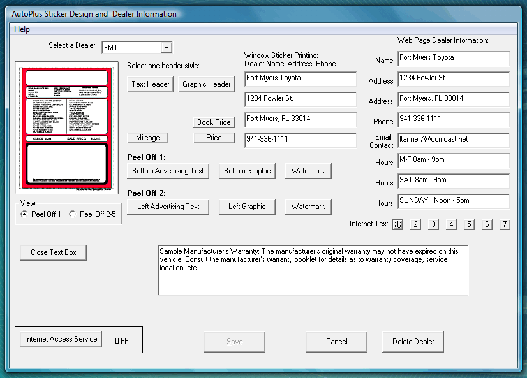Click the disabled Save button
The width and height of the screenshot is (527, 378).
(x=234, y=342)
